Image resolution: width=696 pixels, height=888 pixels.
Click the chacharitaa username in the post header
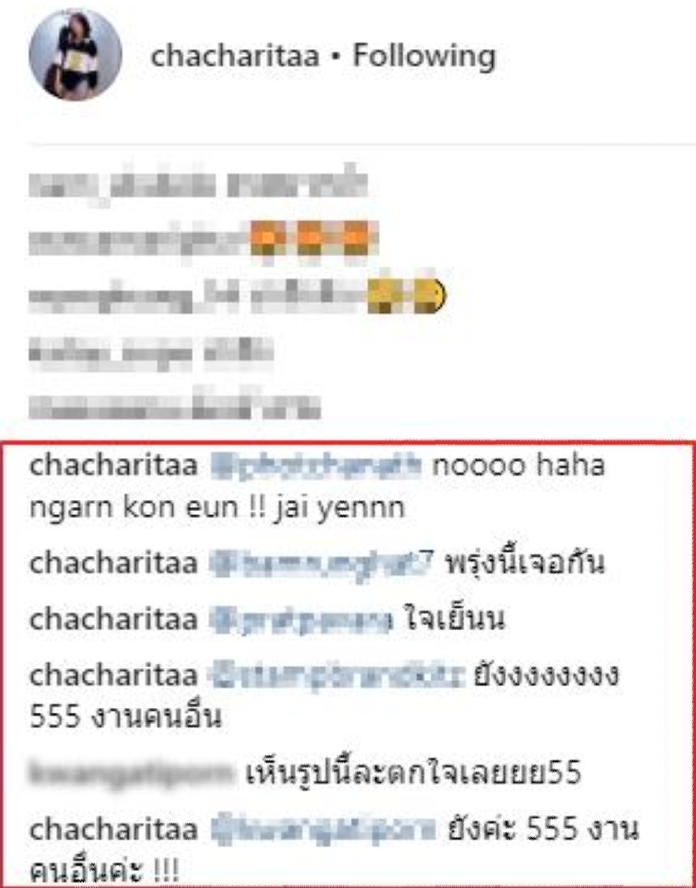[x=235, y=55]
